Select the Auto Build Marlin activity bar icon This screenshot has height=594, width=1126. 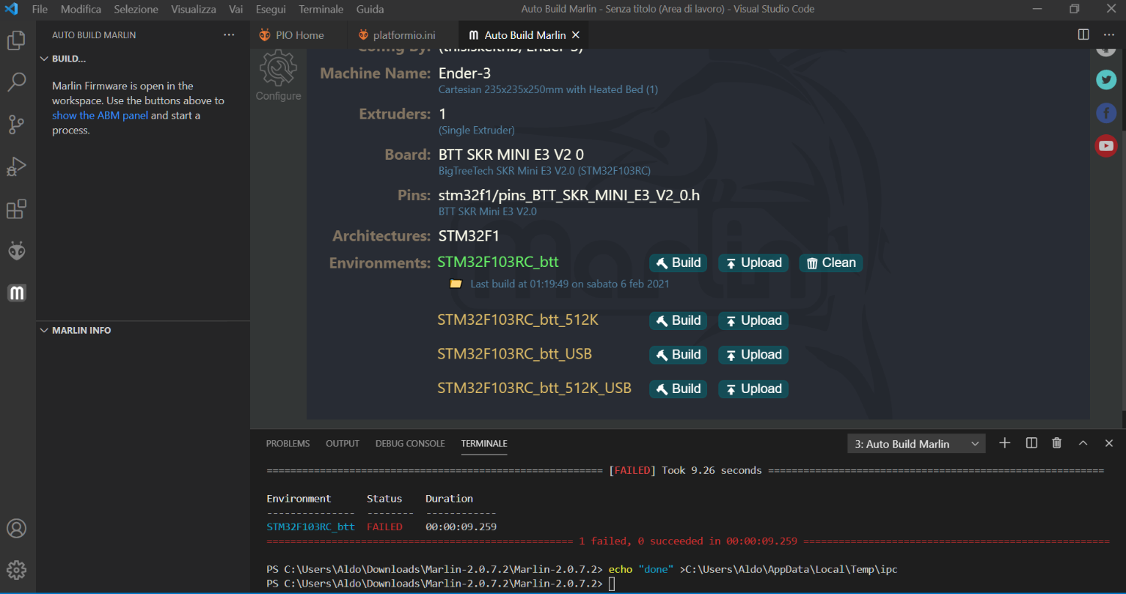pyautogui.click(x=17, y=292)
